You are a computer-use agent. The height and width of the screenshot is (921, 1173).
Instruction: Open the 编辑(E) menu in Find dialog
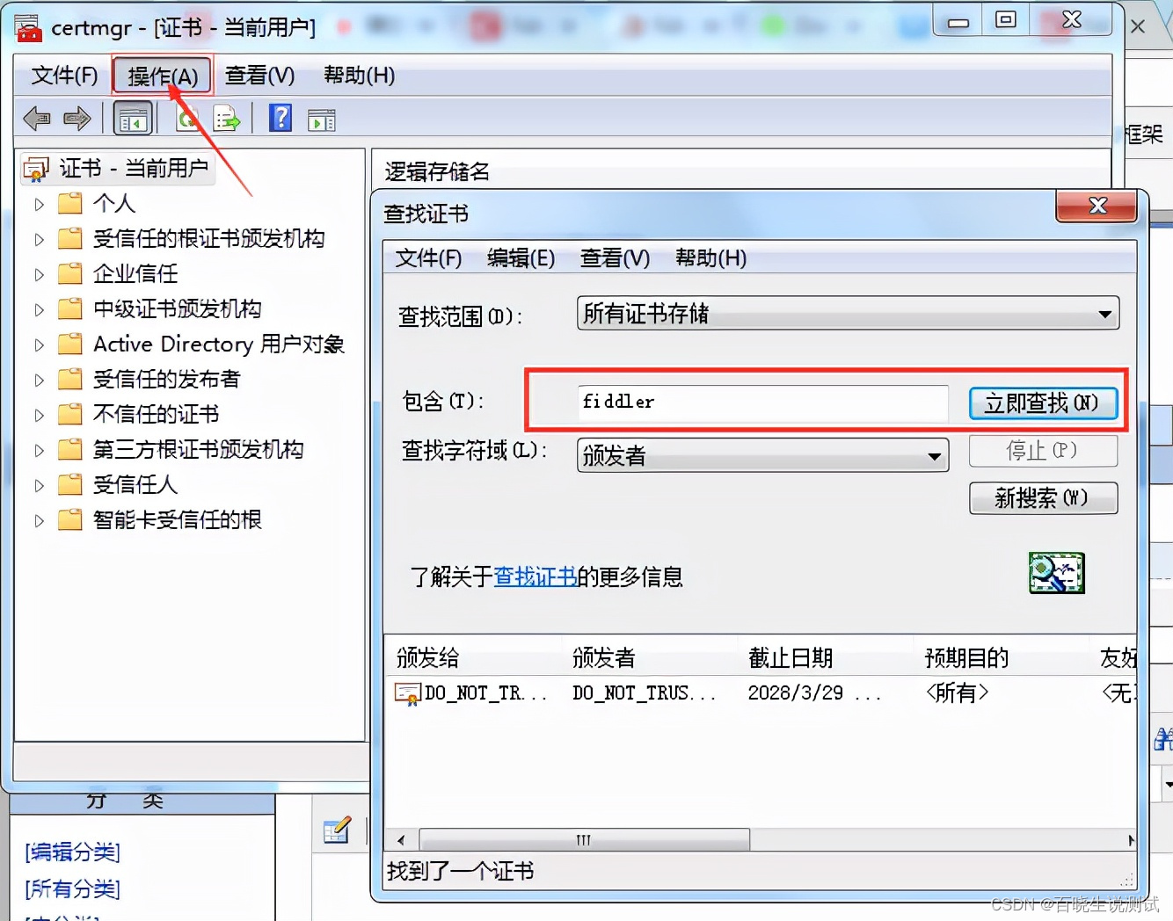[x=521, y=257]
